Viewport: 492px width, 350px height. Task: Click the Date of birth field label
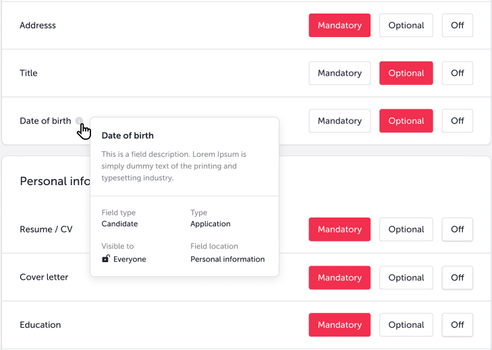tap(45, 121)
